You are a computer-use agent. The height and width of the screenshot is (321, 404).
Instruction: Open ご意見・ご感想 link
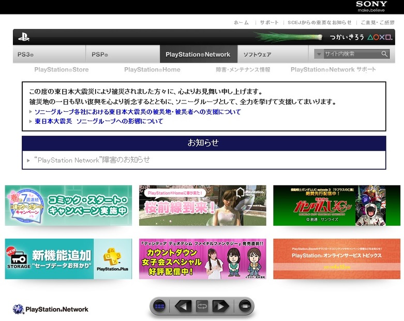click(378, 23)
